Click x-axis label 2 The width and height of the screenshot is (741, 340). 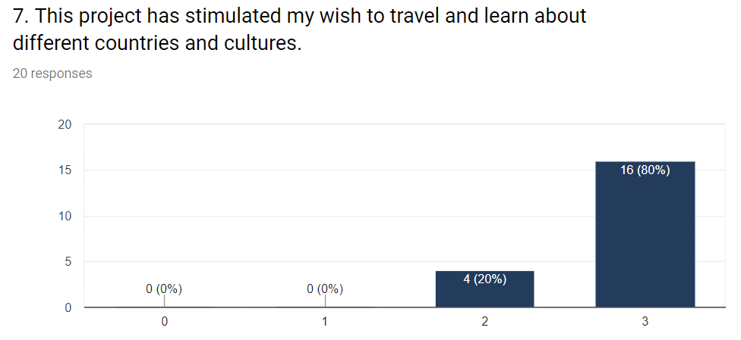point(485,322)
